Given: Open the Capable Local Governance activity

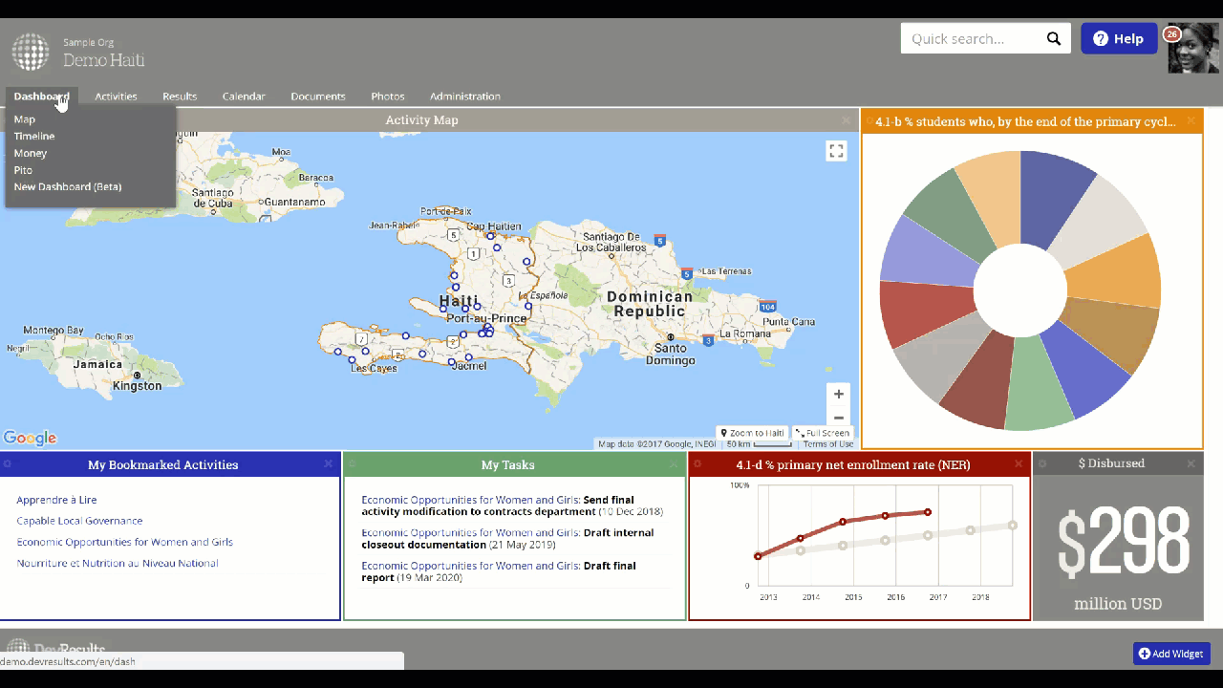Looking at the screenshot, I should coord(79,521).
